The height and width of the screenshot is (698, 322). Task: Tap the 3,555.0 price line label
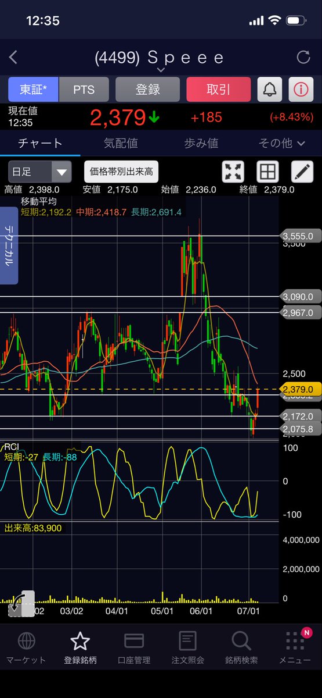(x=299, y=236)
